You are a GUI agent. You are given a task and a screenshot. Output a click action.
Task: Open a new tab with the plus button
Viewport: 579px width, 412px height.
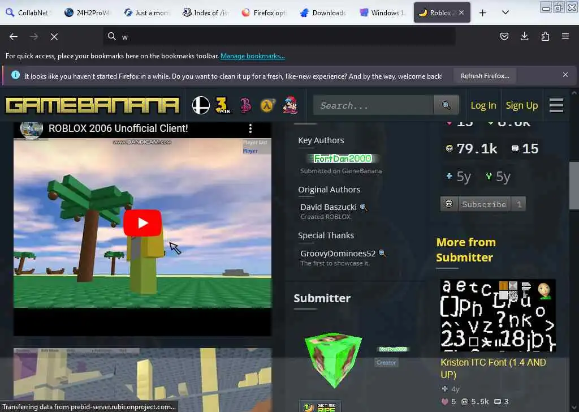pos(483,12)
